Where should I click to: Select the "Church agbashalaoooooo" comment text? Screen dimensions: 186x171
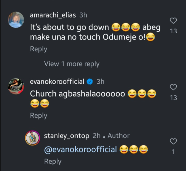pyautogui.click(x=77, y=94)
